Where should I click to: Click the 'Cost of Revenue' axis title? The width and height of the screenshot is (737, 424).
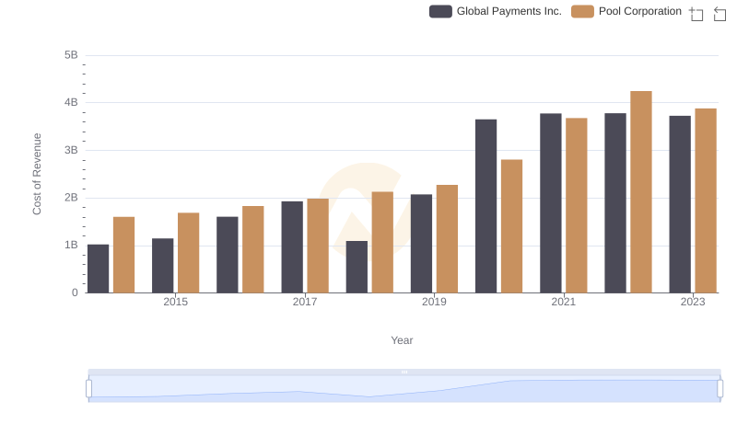click(37, 174)
